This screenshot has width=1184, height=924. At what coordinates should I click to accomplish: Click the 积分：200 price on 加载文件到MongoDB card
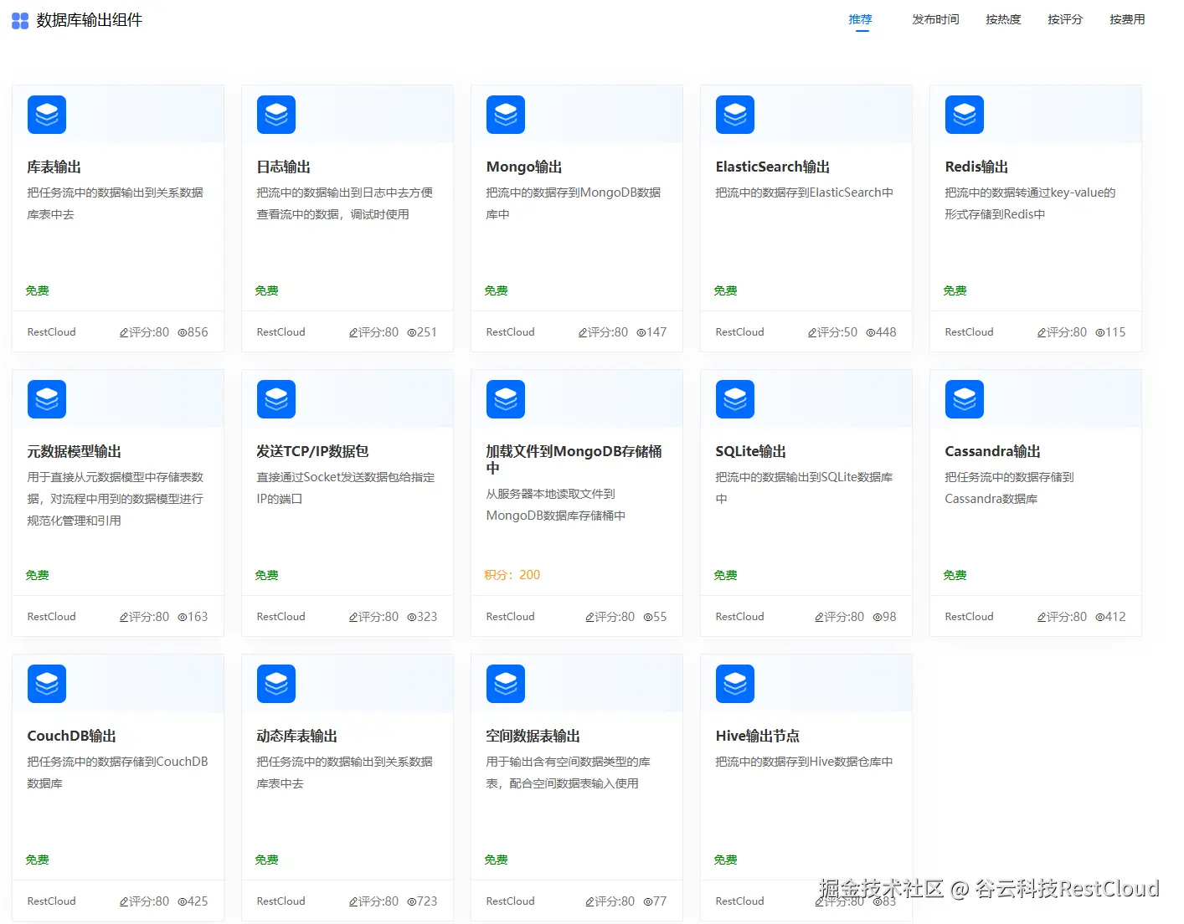pyautogui.click(x=512, y=575)
